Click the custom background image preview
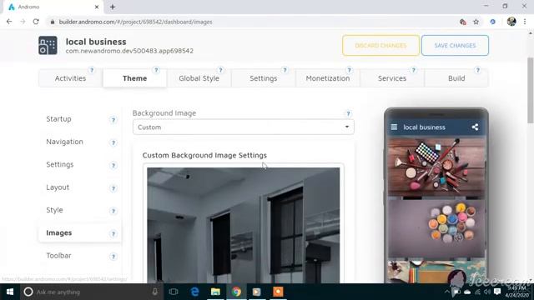Viewport: 534px width, 300px height. 243,225
